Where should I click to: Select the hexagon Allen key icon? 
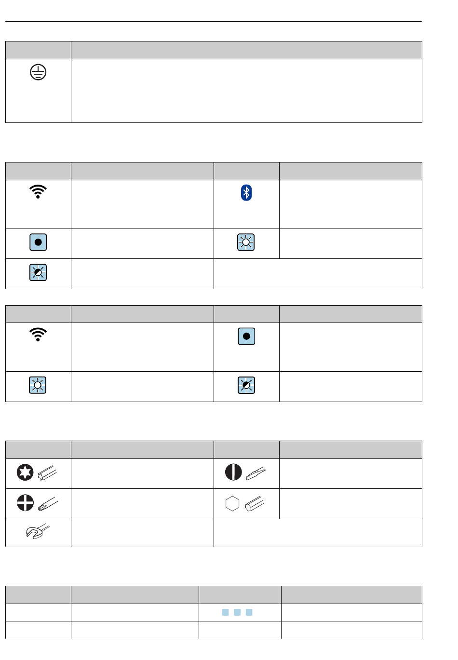click(245, 504)
